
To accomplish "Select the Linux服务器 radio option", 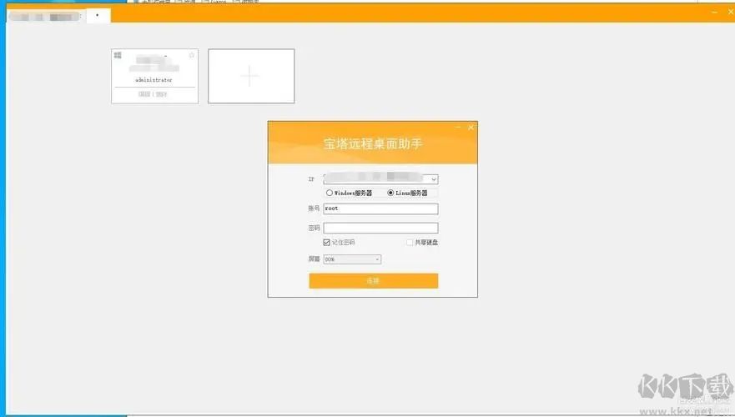I will point(390,193).
